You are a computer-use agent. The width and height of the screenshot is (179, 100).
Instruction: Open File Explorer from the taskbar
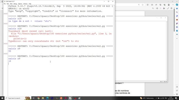tap(43, 98)
